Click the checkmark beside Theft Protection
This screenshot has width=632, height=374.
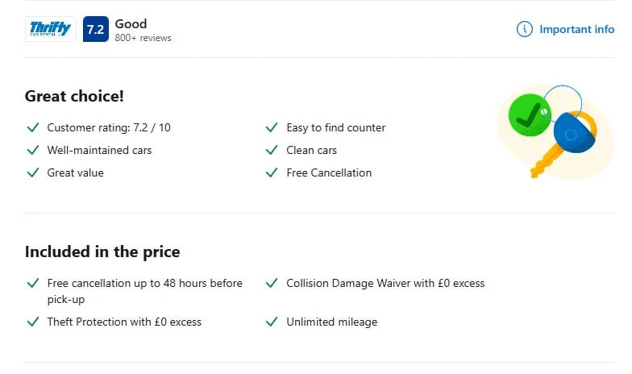pyautogui.click(x=33, y=322)
